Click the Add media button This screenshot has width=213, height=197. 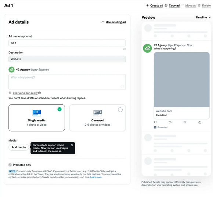(19, 147)
